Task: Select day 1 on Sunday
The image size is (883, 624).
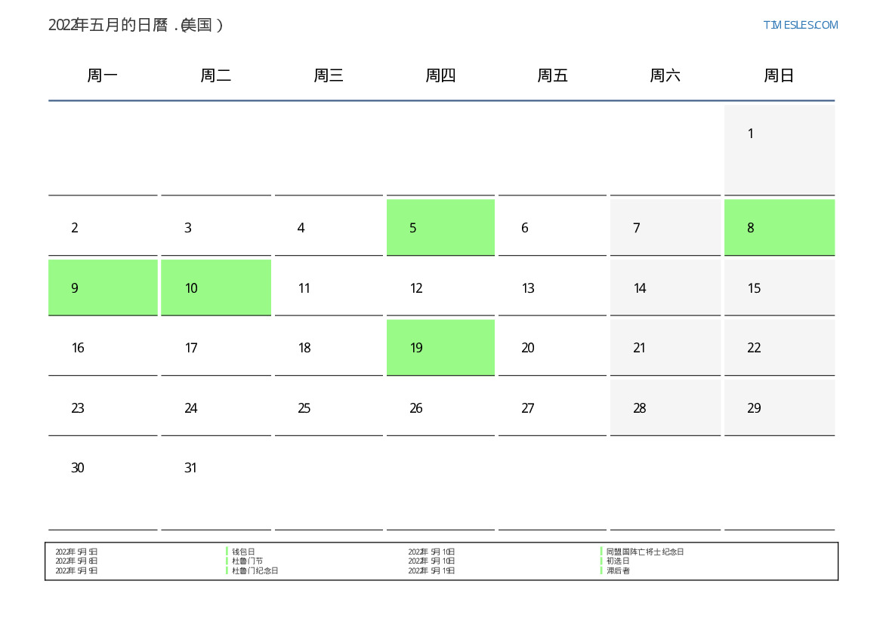Action: (779, 149)
